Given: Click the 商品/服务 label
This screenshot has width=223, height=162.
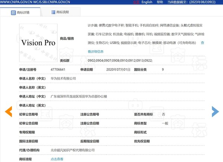Looking at the screenshot, I should pos(67,38).
